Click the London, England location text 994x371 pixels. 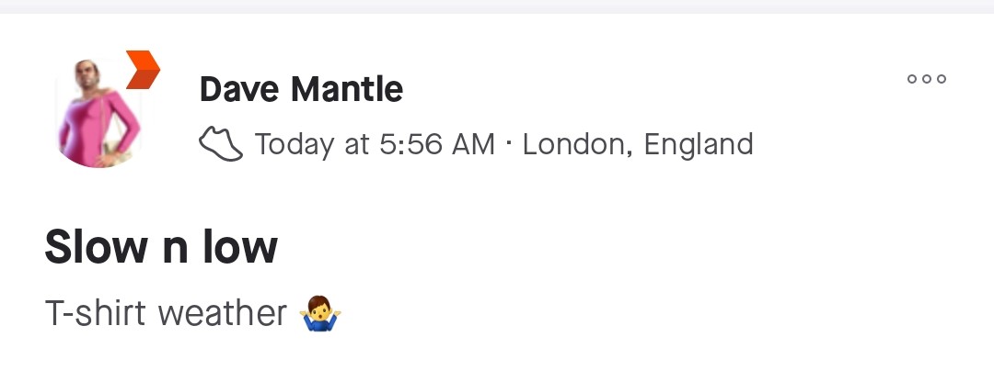638,144
